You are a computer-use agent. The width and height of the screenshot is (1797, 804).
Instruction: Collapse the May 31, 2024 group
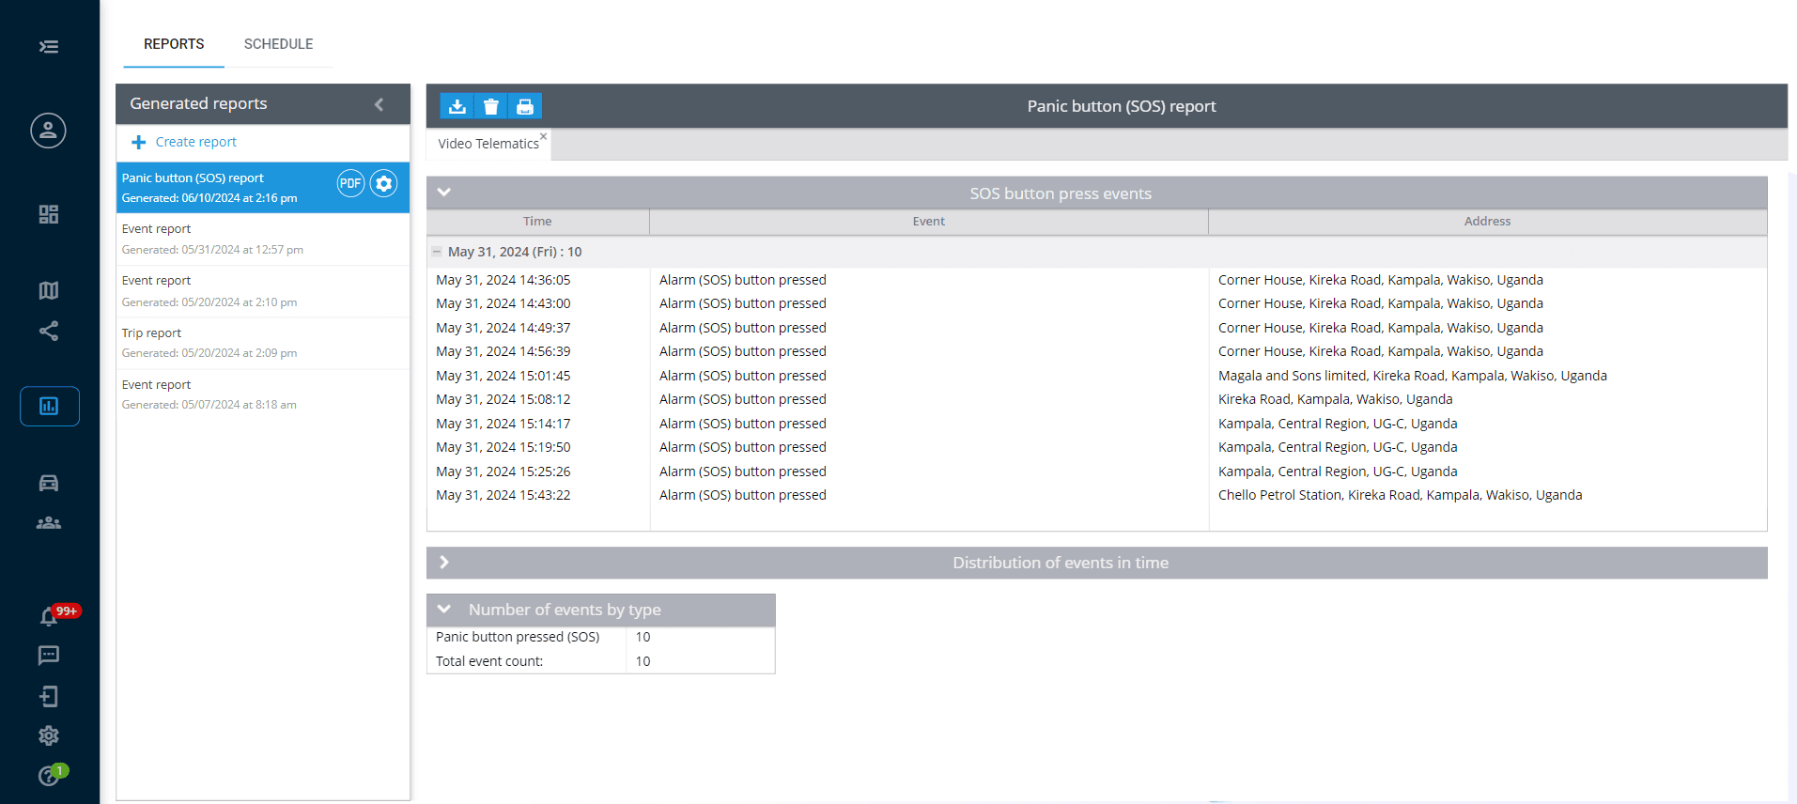click(437, 252)
